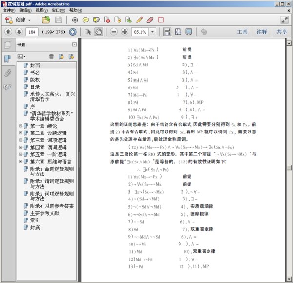Select the 封底 bookmark

(x=35, y=227)
